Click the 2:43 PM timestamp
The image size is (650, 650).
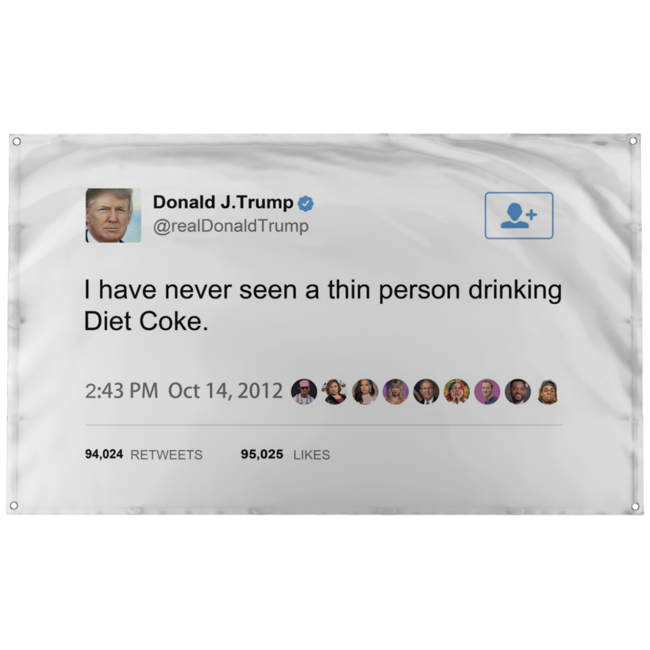[121, 391]
